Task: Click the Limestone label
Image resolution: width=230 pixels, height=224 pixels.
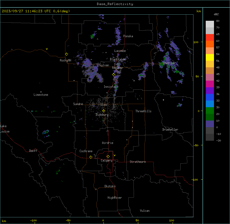Action: (41, 95)
